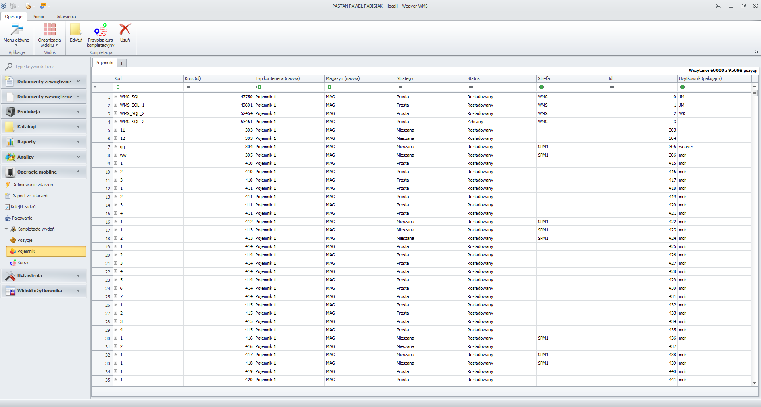The height and width of the screenshot is (407, 761).
Task: Open Kursy under Kompletacje wydań
Action: pos(23,262)
